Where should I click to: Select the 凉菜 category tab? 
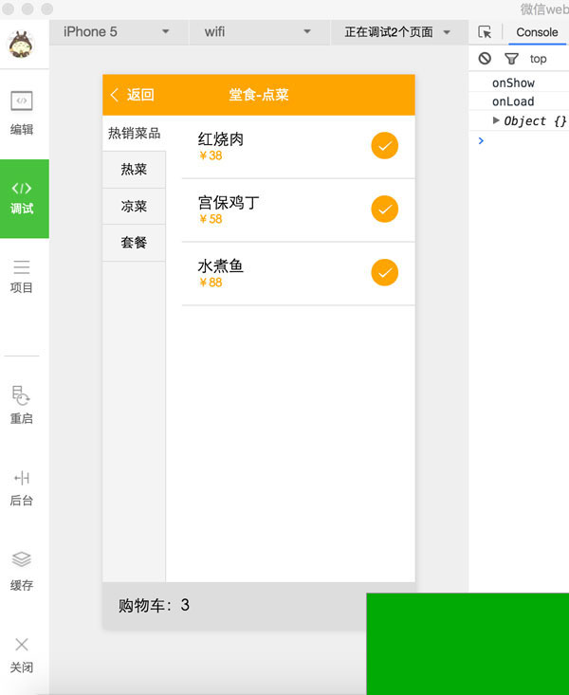(134, 206)
